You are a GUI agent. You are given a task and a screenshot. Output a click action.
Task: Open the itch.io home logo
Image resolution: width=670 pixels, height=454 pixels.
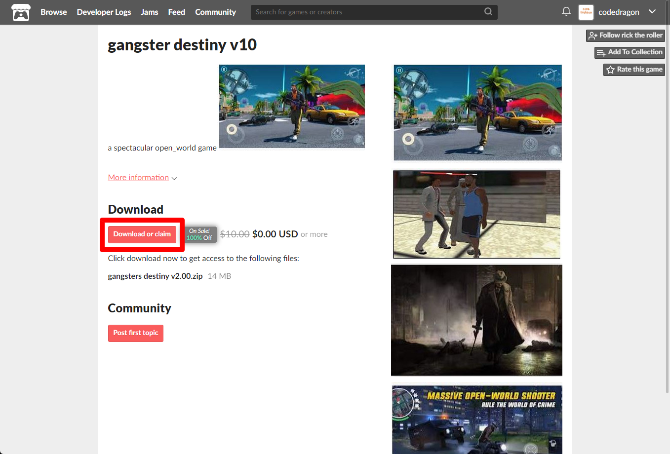[x=21, y=12]
